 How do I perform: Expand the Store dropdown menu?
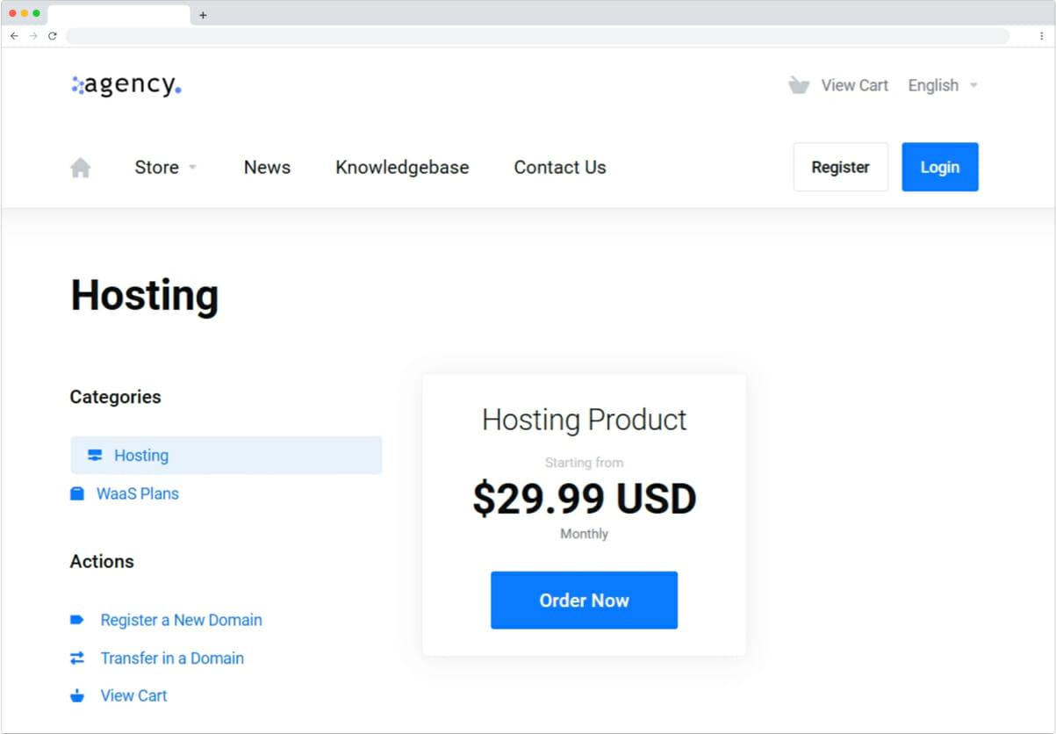click(166, 167)
